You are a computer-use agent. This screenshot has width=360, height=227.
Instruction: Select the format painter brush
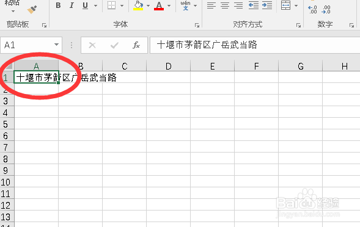tap(32, 10)
